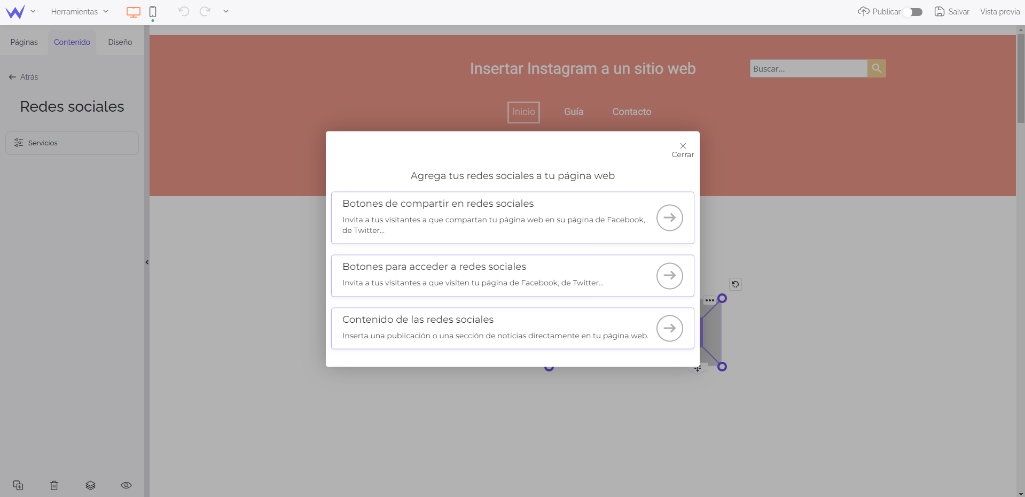Viewport: 1025px width, 497px height.
Task: Click the vertical page scrollbar
Action: (1021, 79)
